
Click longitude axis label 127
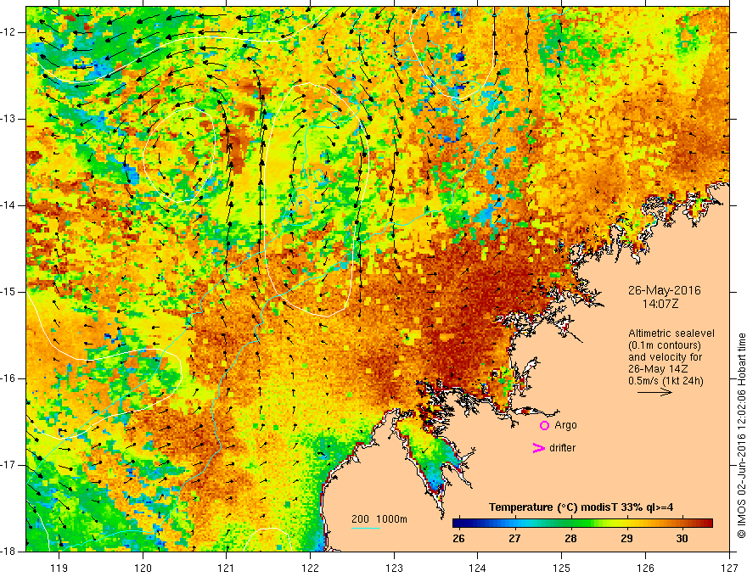[729, 568]
